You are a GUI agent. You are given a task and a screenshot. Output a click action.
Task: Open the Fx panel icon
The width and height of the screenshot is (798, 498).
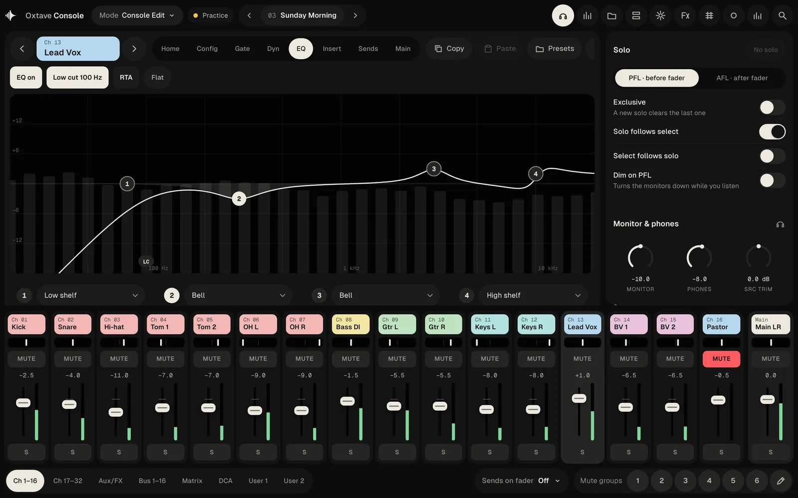[685, 15]
